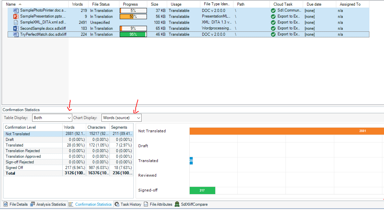
Task: Click the Confirmation Level column header
Action: tap(33, 127)
